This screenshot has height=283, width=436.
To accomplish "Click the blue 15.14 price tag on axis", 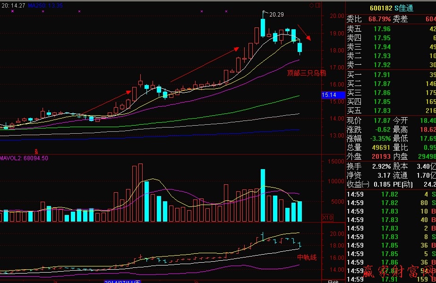I will [x=329, y=95].
